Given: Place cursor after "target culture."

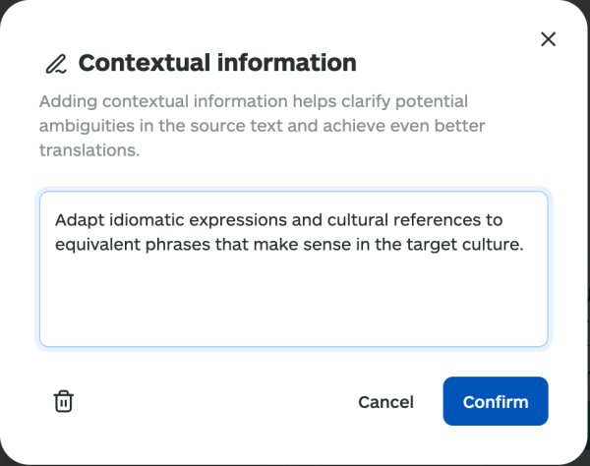Looking at the screenshot, I should pyautogui.click(x=522, y=245).
